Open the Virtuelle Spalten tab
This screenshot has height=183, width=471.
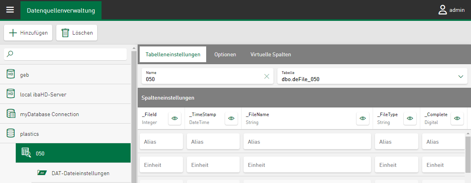click(271, 54)
